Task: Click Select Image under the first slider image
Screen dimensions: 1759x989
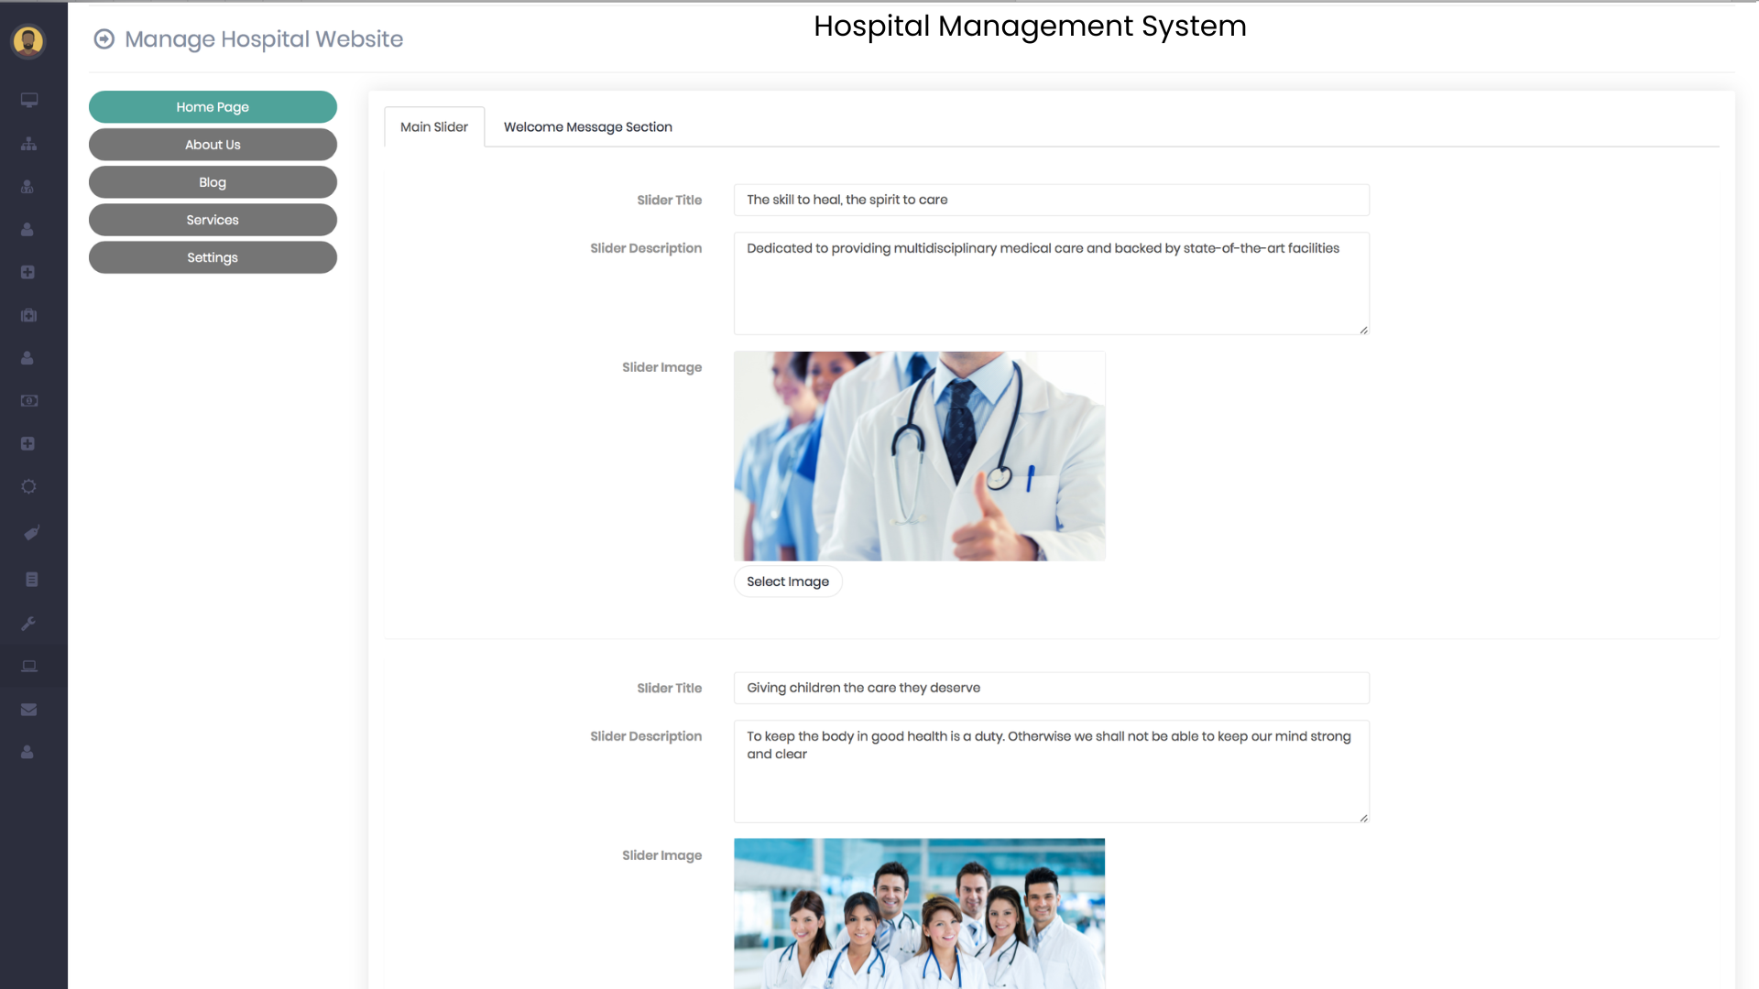Action: [788, 581]
